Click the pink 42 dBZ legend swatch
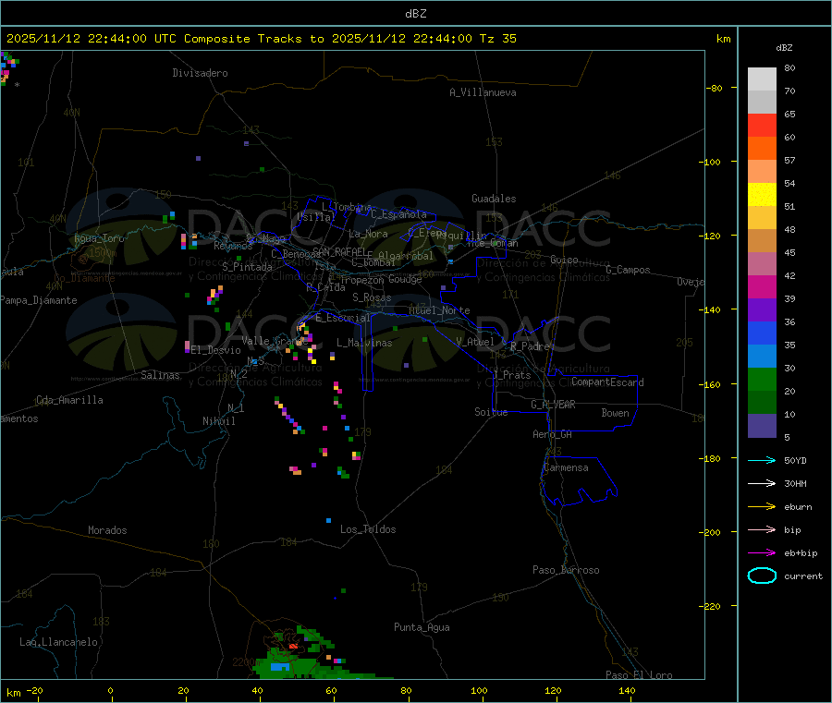The width and height of the screenshot is (832, 703). [762, 264]
